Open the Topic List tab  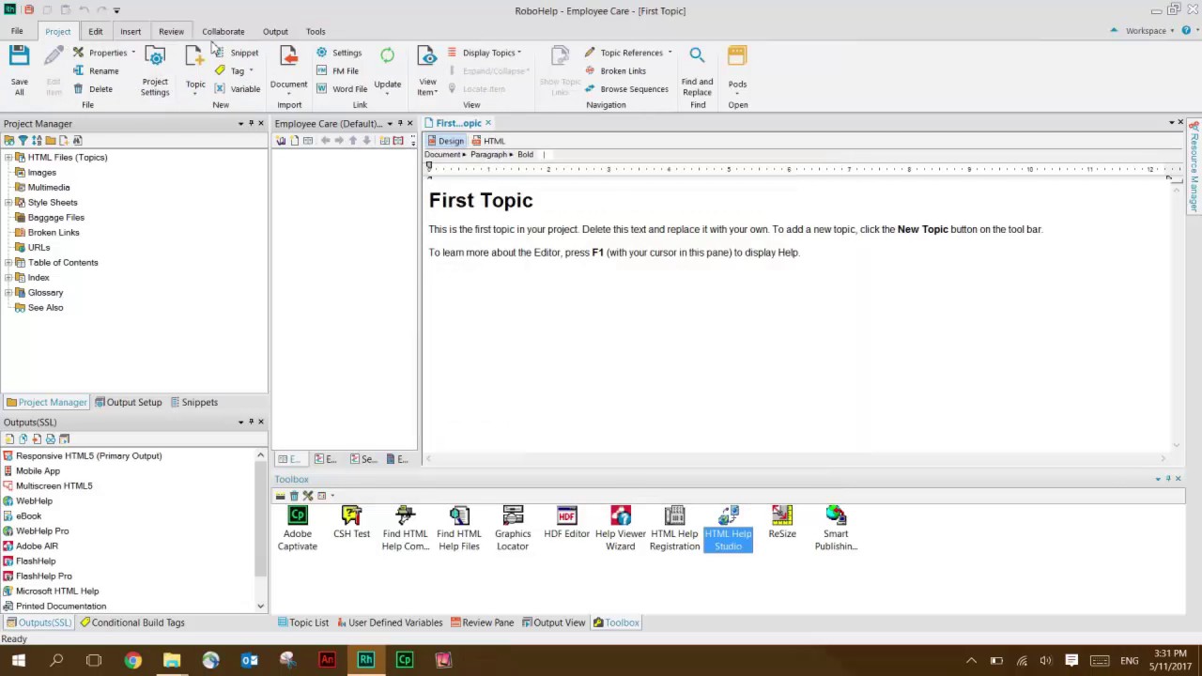303,622
